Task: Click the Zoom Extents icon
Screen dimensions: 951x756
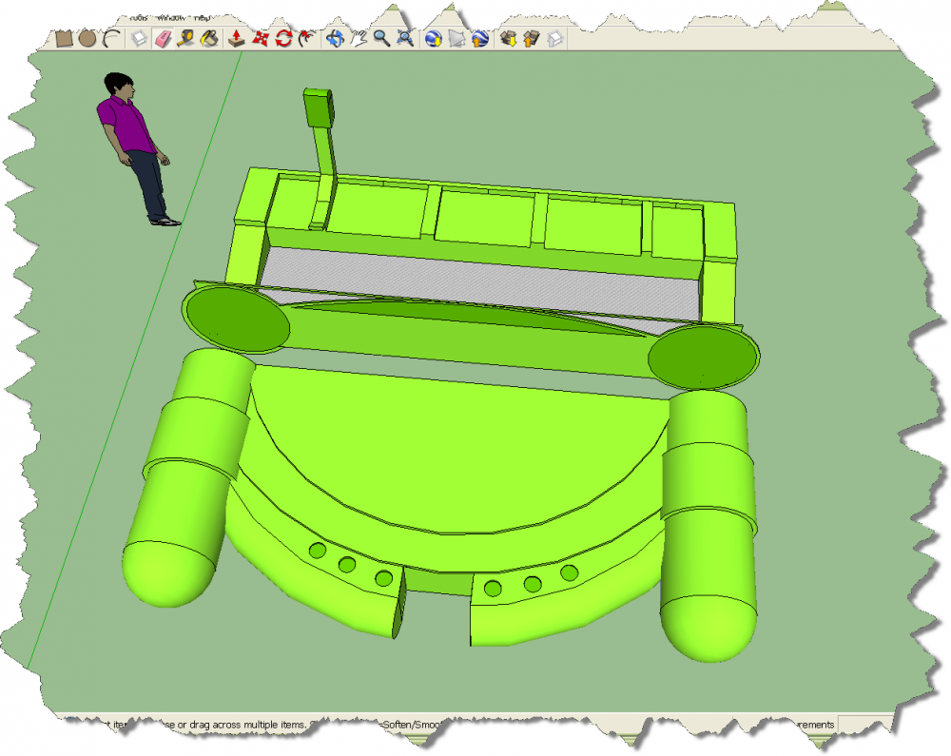Action: (405, 39)
